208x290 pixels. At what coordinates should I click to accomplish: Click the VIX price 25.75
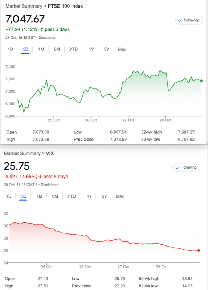pyautogui.click(x=17, y=166)
